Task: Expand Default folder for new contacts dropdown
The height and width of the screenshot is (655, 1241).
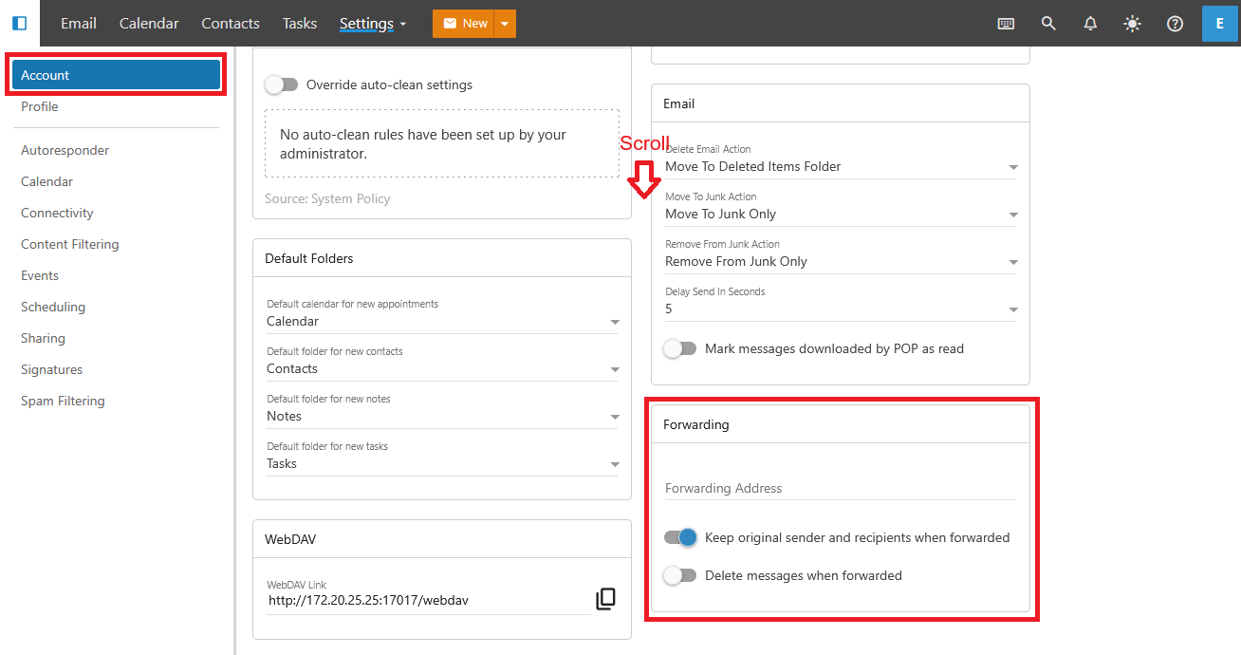Action: [442, 369]
